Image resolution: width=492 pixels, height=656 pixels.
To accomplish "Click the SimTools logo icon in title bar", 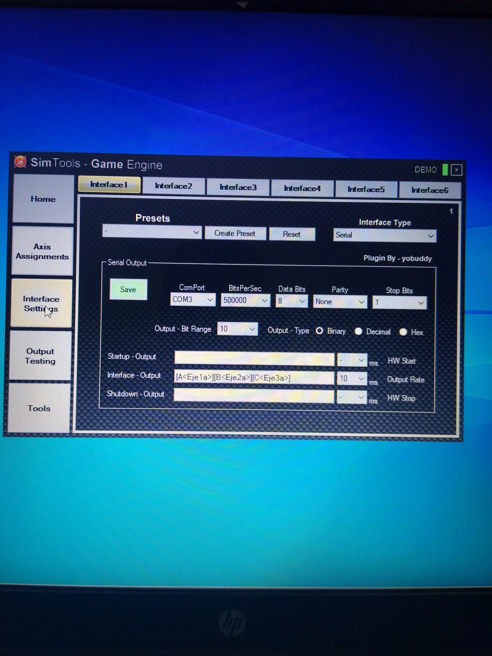I will click(20, 162).
